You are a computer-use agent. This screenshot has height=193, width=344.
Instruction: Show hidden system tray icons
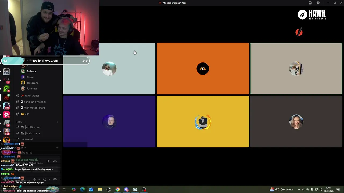pyautogui.click(x=299, y=190)
